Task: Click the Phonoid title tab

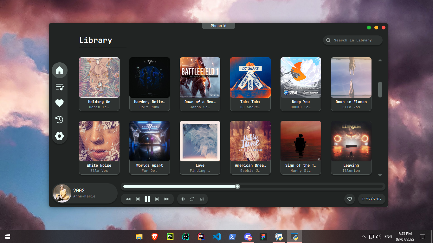Action: (x=218, y=26)
